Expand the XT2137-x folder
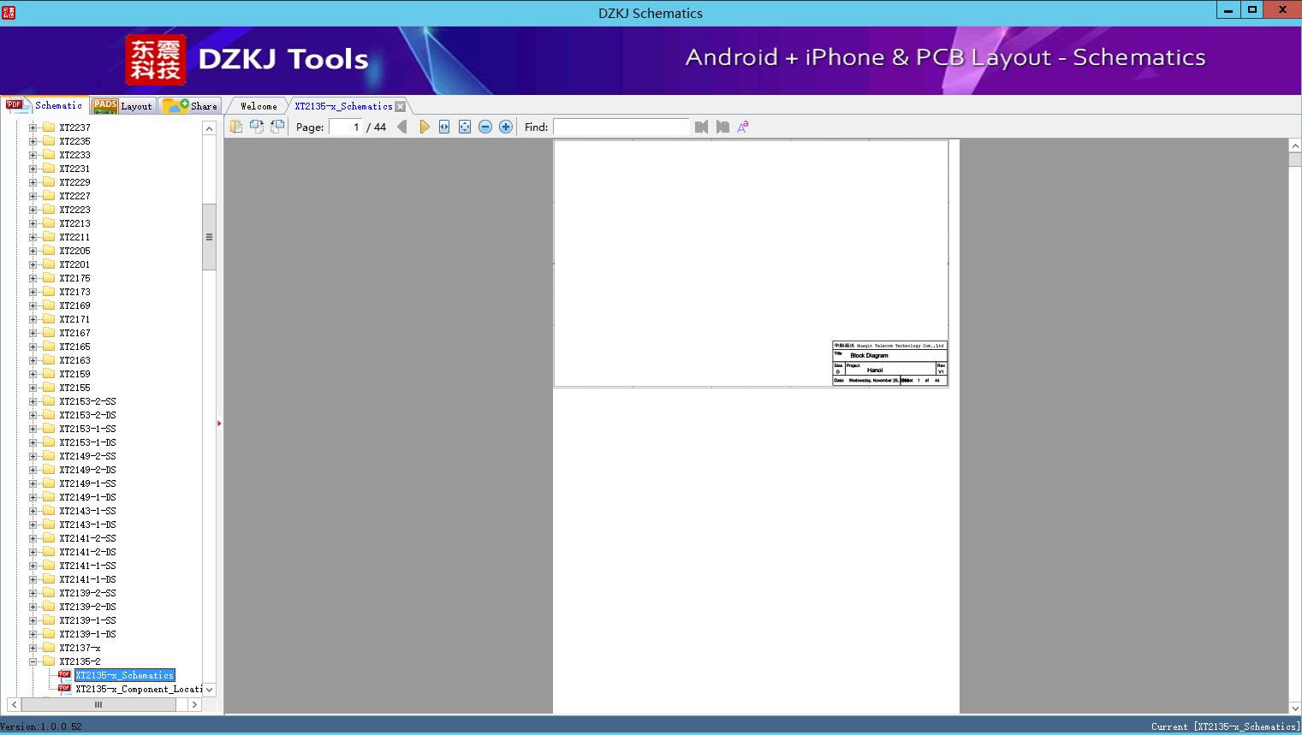This screenshot has height=735, width=1302. (x=33, y=648)
